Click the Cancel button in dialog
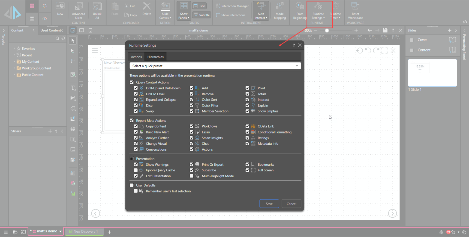Viewport: 469px width, 237px height. pyautogui.click(x=291, y=204)
